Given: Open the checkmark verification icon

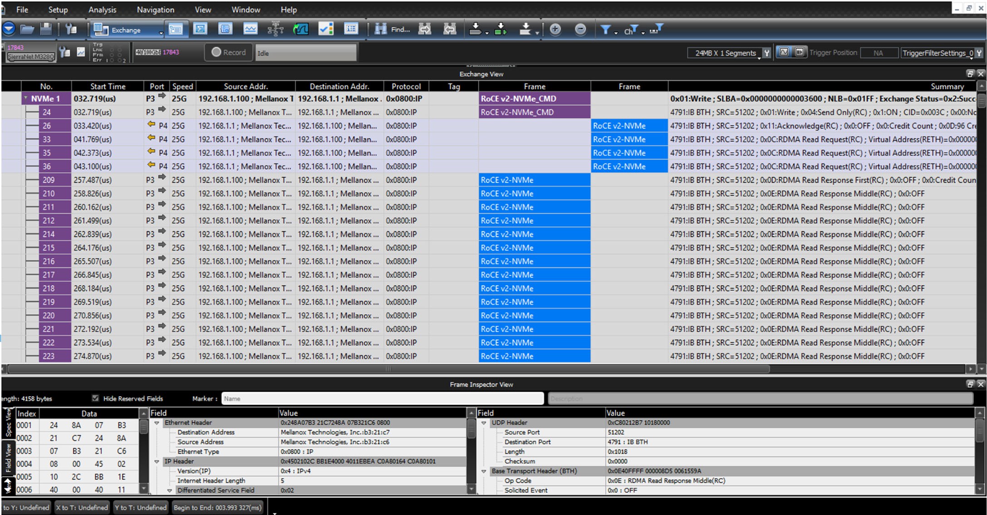Looking at the screenshot, I should [326, 29].
